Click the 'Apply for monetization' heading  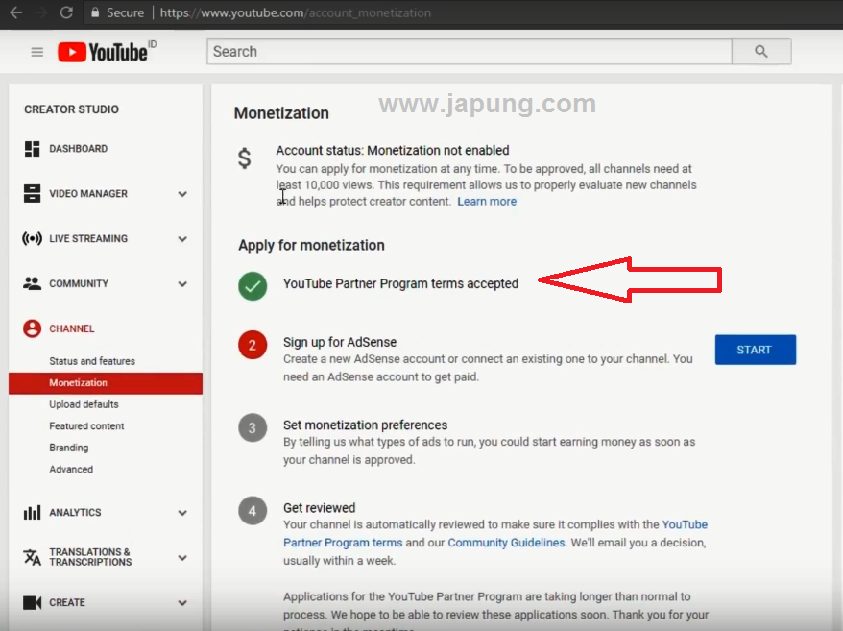pos(312,245)
